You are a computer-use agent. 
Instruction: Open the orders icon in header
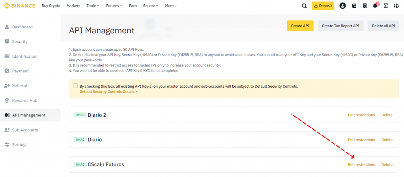point(365,6)
